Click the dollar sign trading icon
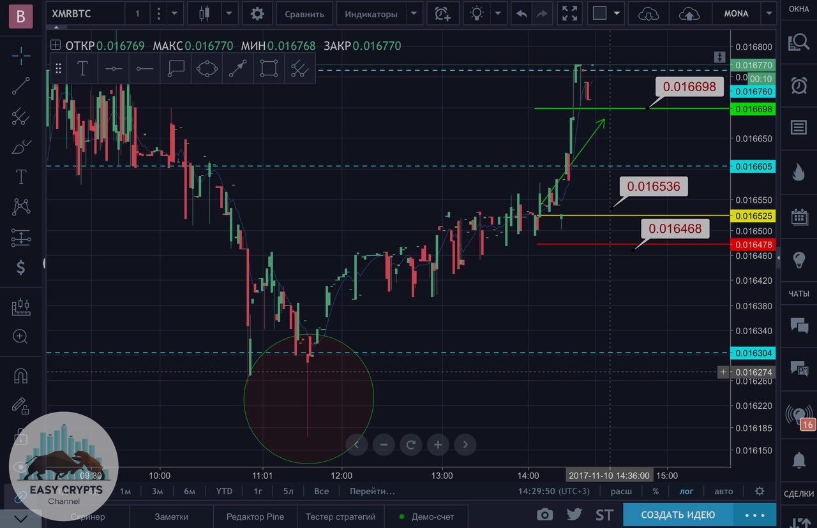Screen dimensions: 817x528 point(21,268)
